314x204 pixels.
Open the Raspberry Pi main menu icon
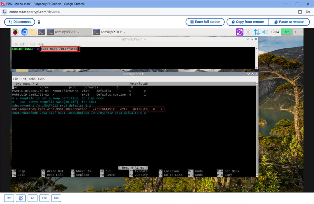(15, 32)
